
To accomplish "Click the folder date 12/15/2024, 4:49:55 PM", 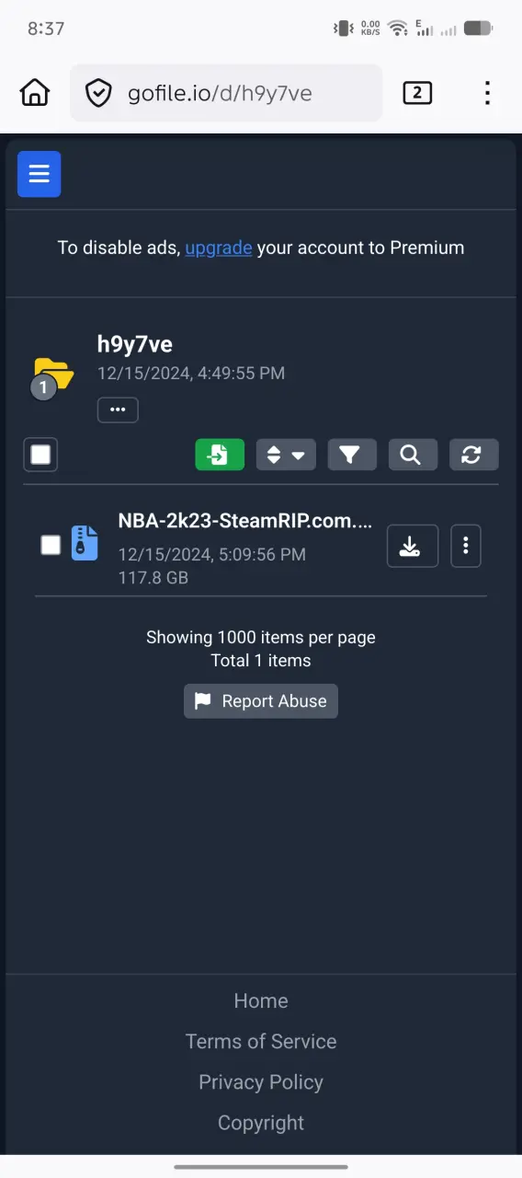I will [191, 374].
